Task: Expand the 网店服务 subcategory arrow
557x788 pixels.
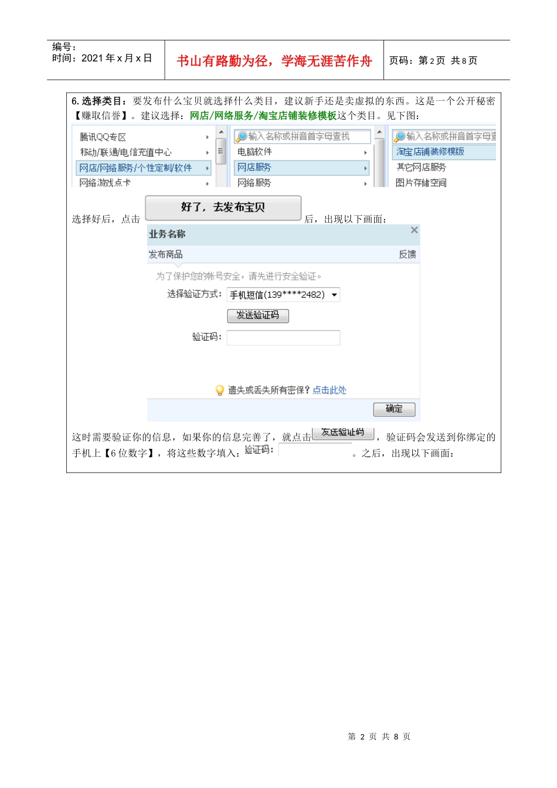Action: pyautogui.click(x=365, y=168)
